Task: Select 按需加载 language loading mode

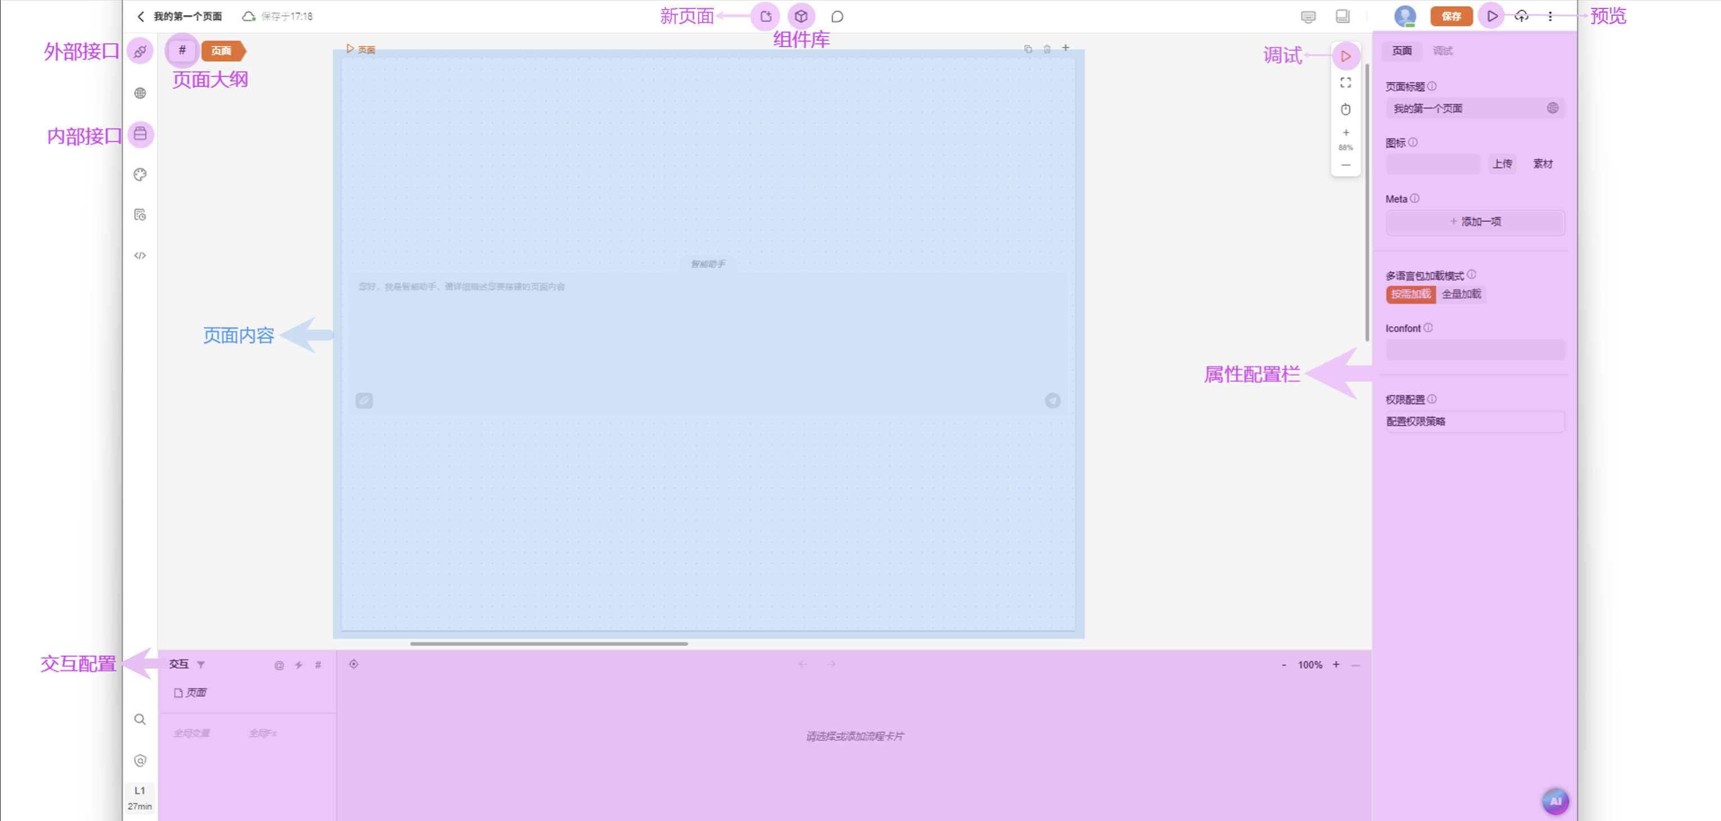Action: point(1410,294)
